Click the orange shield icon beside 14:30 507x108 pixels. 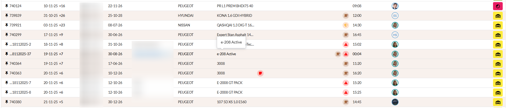[x=346, y=25]
